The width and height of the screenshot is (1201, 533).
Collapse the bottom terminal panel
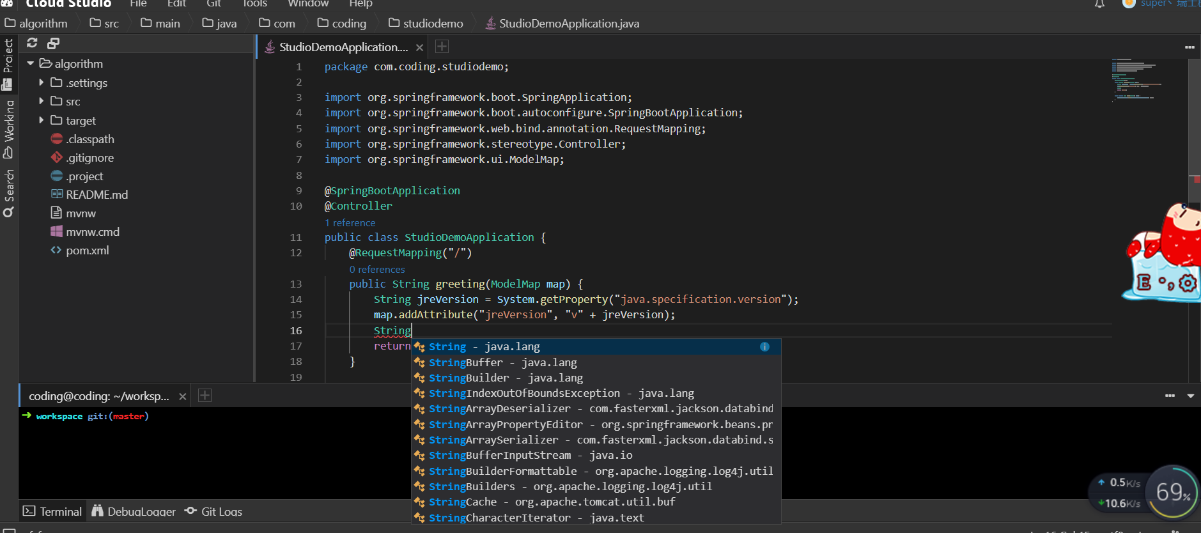pyautogui.click(x=1190, y=396)
